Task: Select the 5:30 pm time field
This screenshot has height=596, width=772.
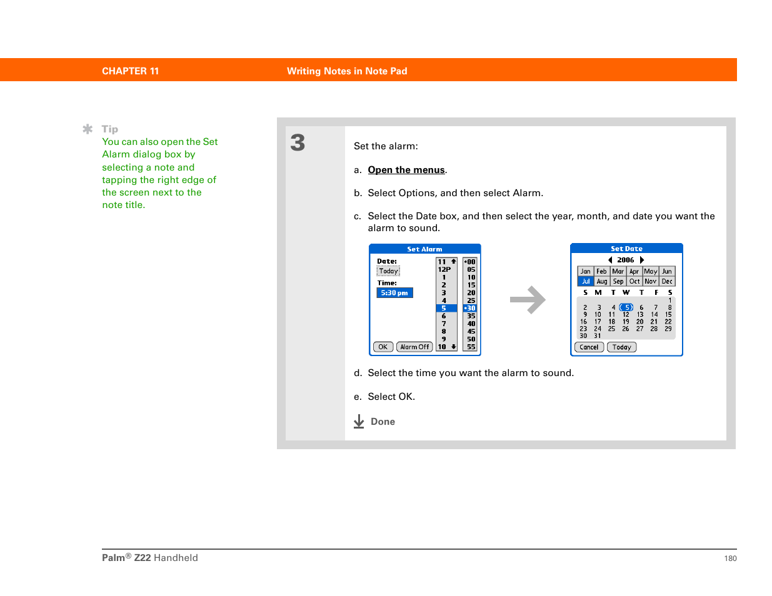Action: click(394, 293)
